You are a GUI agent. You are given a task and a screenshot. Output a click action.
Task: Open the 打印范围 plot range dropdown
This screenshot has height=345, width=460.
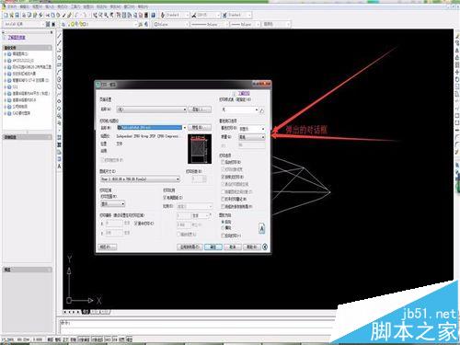[112, 204]
